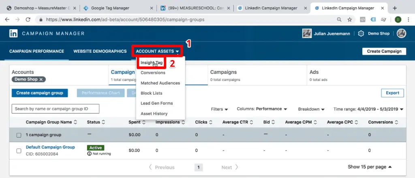Remove Demo Shop account filter chip
This screenshot has width=415, height=178.
[41, 79]
